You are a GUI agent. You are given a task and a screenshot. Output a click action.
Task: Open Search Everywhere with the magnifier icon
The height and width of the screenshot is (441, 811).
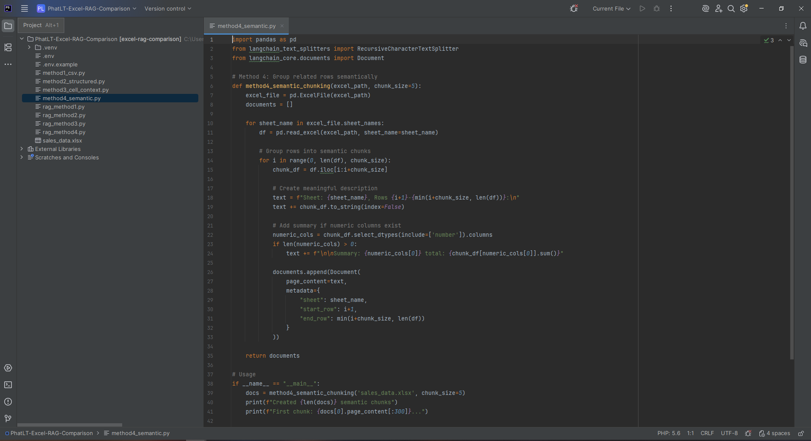tap(731, 8)
